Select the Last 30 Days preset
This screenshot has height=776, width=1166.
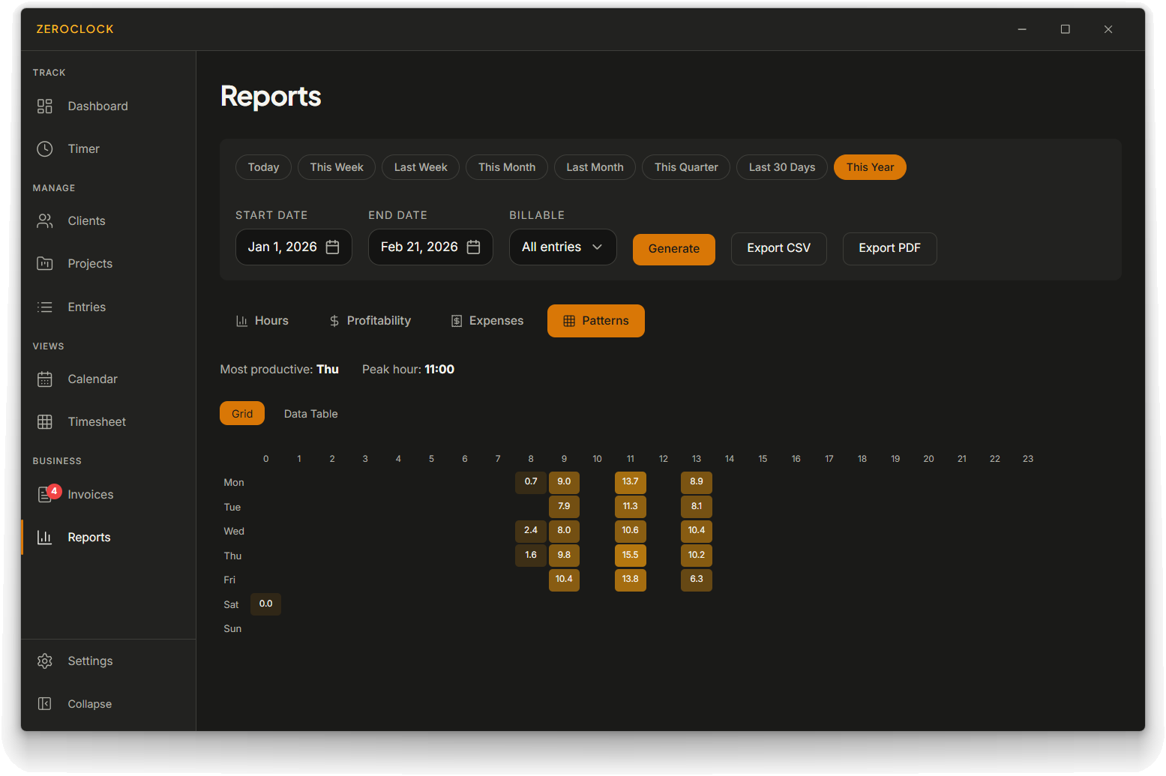(781, 167)
